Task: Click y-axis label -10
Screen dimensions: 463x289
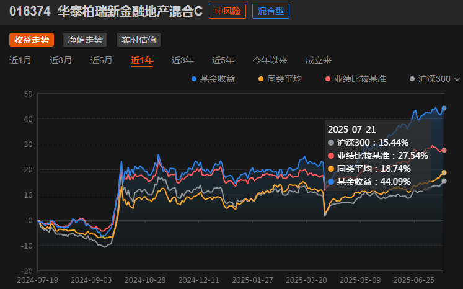Action: click(27, 246)
